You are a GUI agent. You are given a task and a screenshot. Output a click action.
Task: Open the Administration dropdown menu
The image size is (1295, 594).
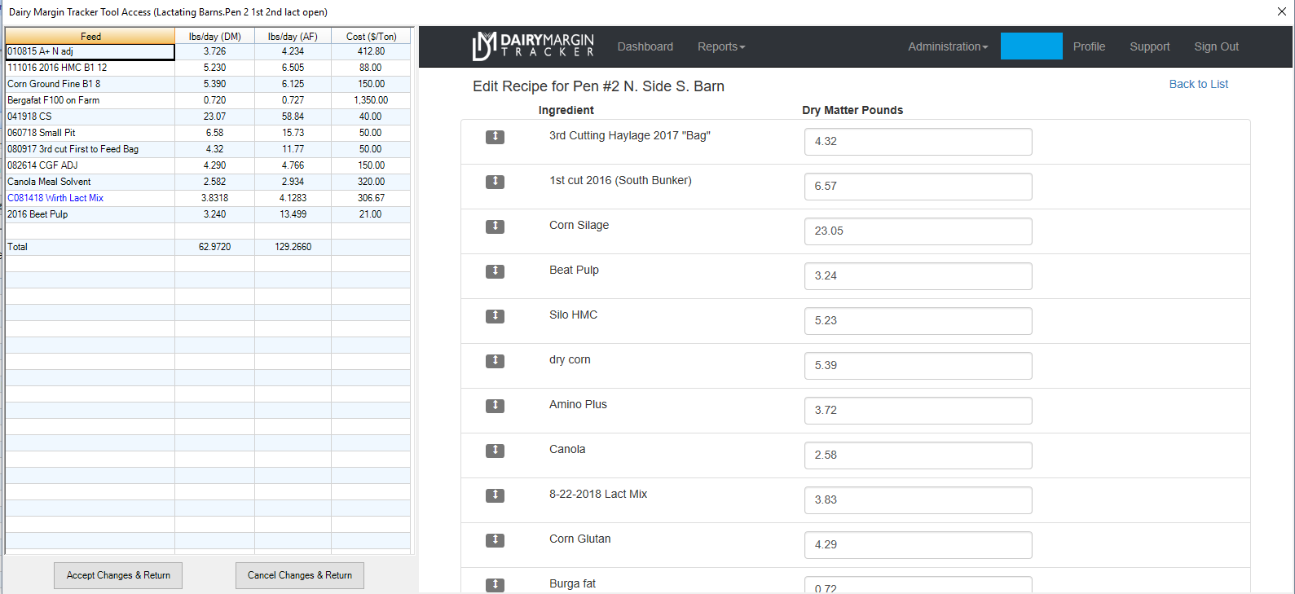[948, 46]
